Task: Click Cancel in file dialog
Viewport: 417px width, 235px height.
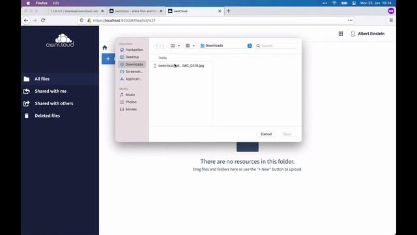Action: tap(266, 134)
